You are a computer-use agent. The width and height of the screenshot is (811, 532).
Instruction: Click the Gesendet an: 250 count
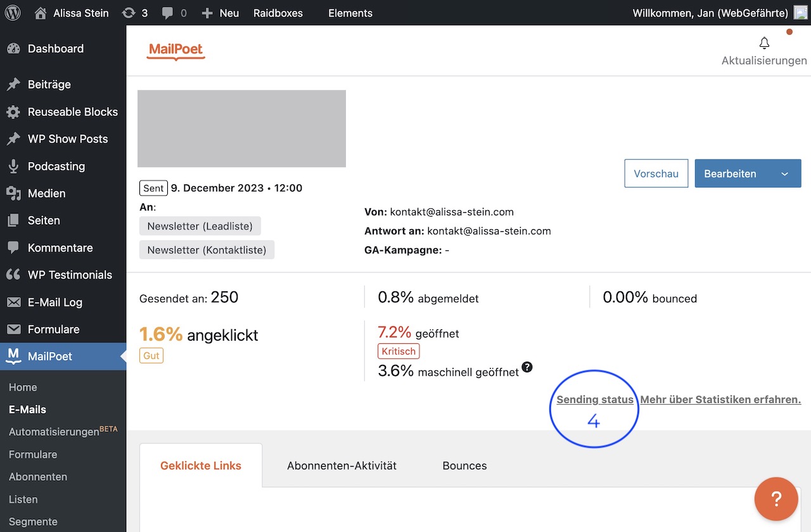[x=189, y=298]
